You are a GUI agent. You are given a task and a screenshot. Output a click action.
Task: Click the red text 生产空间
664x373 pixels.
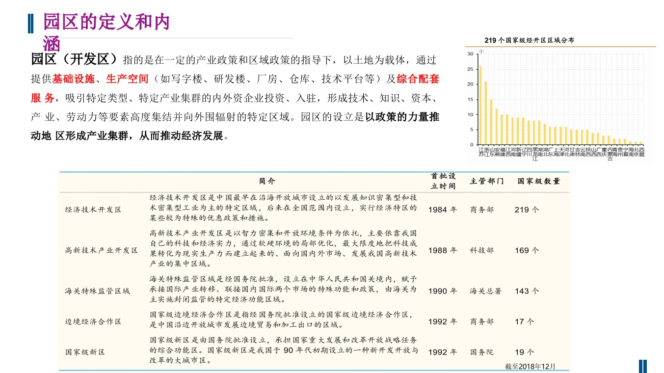127,79
